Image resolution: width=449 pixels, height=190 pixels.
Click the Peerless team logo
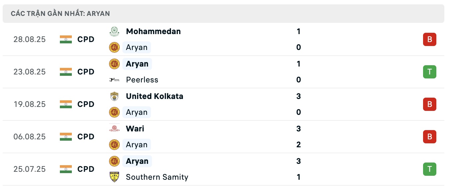pyautogui.click(x=114, y=80)
